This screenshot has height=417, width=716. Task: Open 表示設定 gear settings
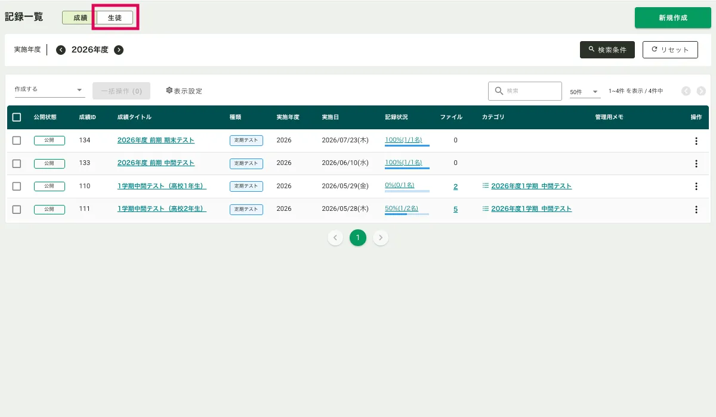184,91
